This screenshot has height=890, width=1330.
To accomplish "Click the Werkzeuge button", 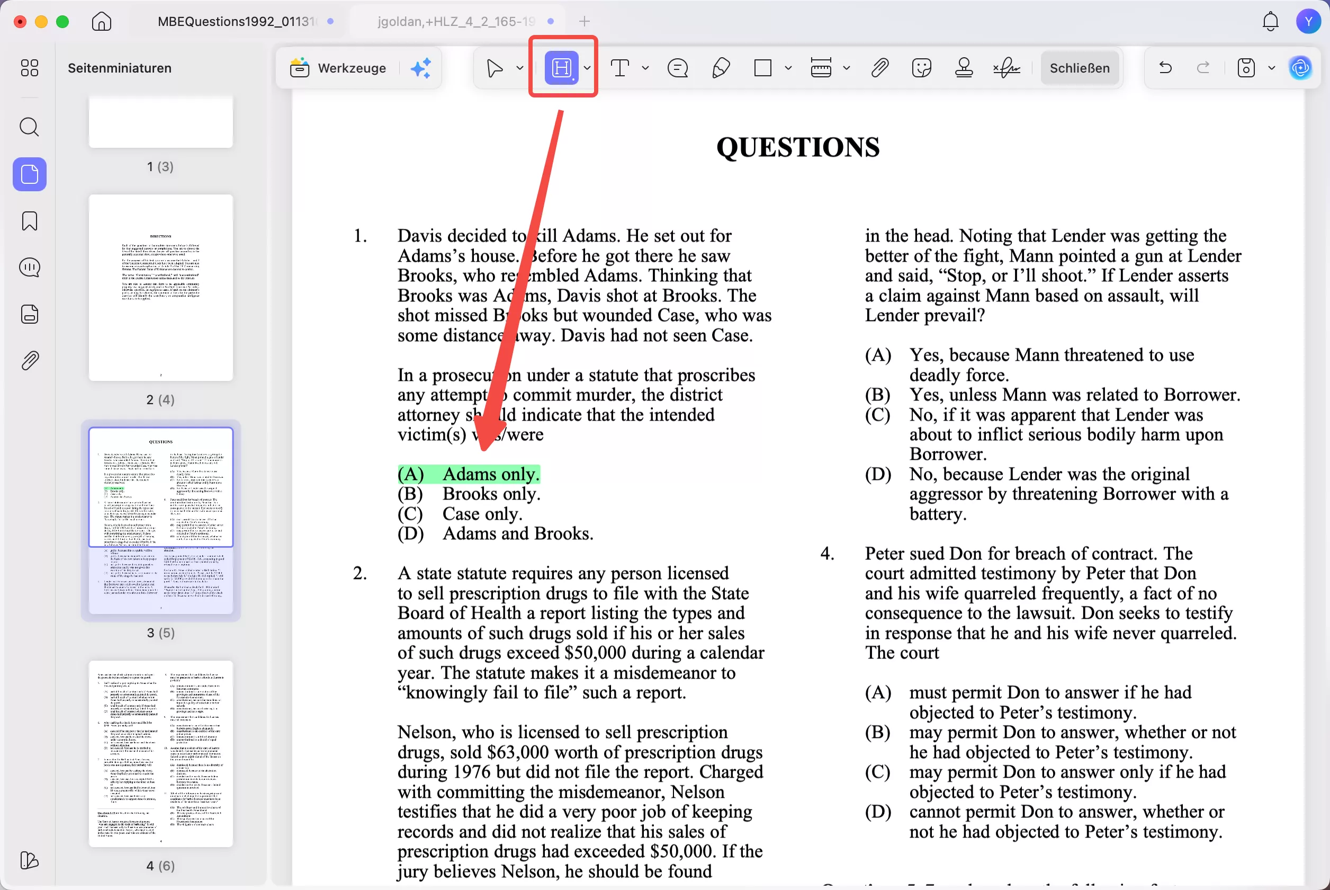I will coord(339,68).
